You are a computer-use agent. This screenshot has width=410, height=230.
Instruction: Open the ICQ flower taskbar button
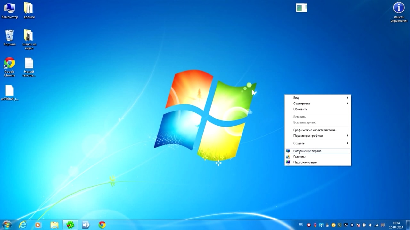coord(70,225)
